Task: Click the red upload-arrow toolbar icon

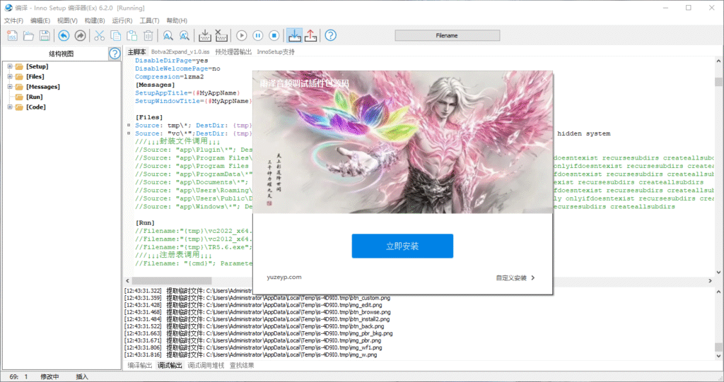Action: coord(311,35)
